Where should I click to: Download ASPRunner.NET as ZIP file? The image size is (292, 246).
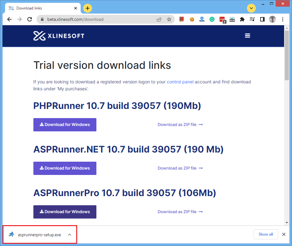click(180, 168)
